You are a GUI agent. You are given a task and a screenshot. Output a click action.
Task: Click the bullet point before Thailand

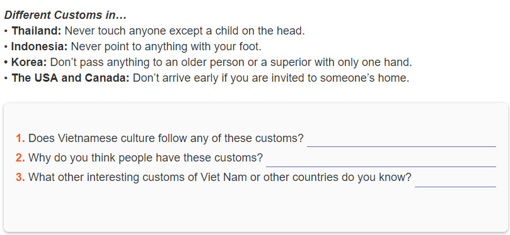pos(6,31)
